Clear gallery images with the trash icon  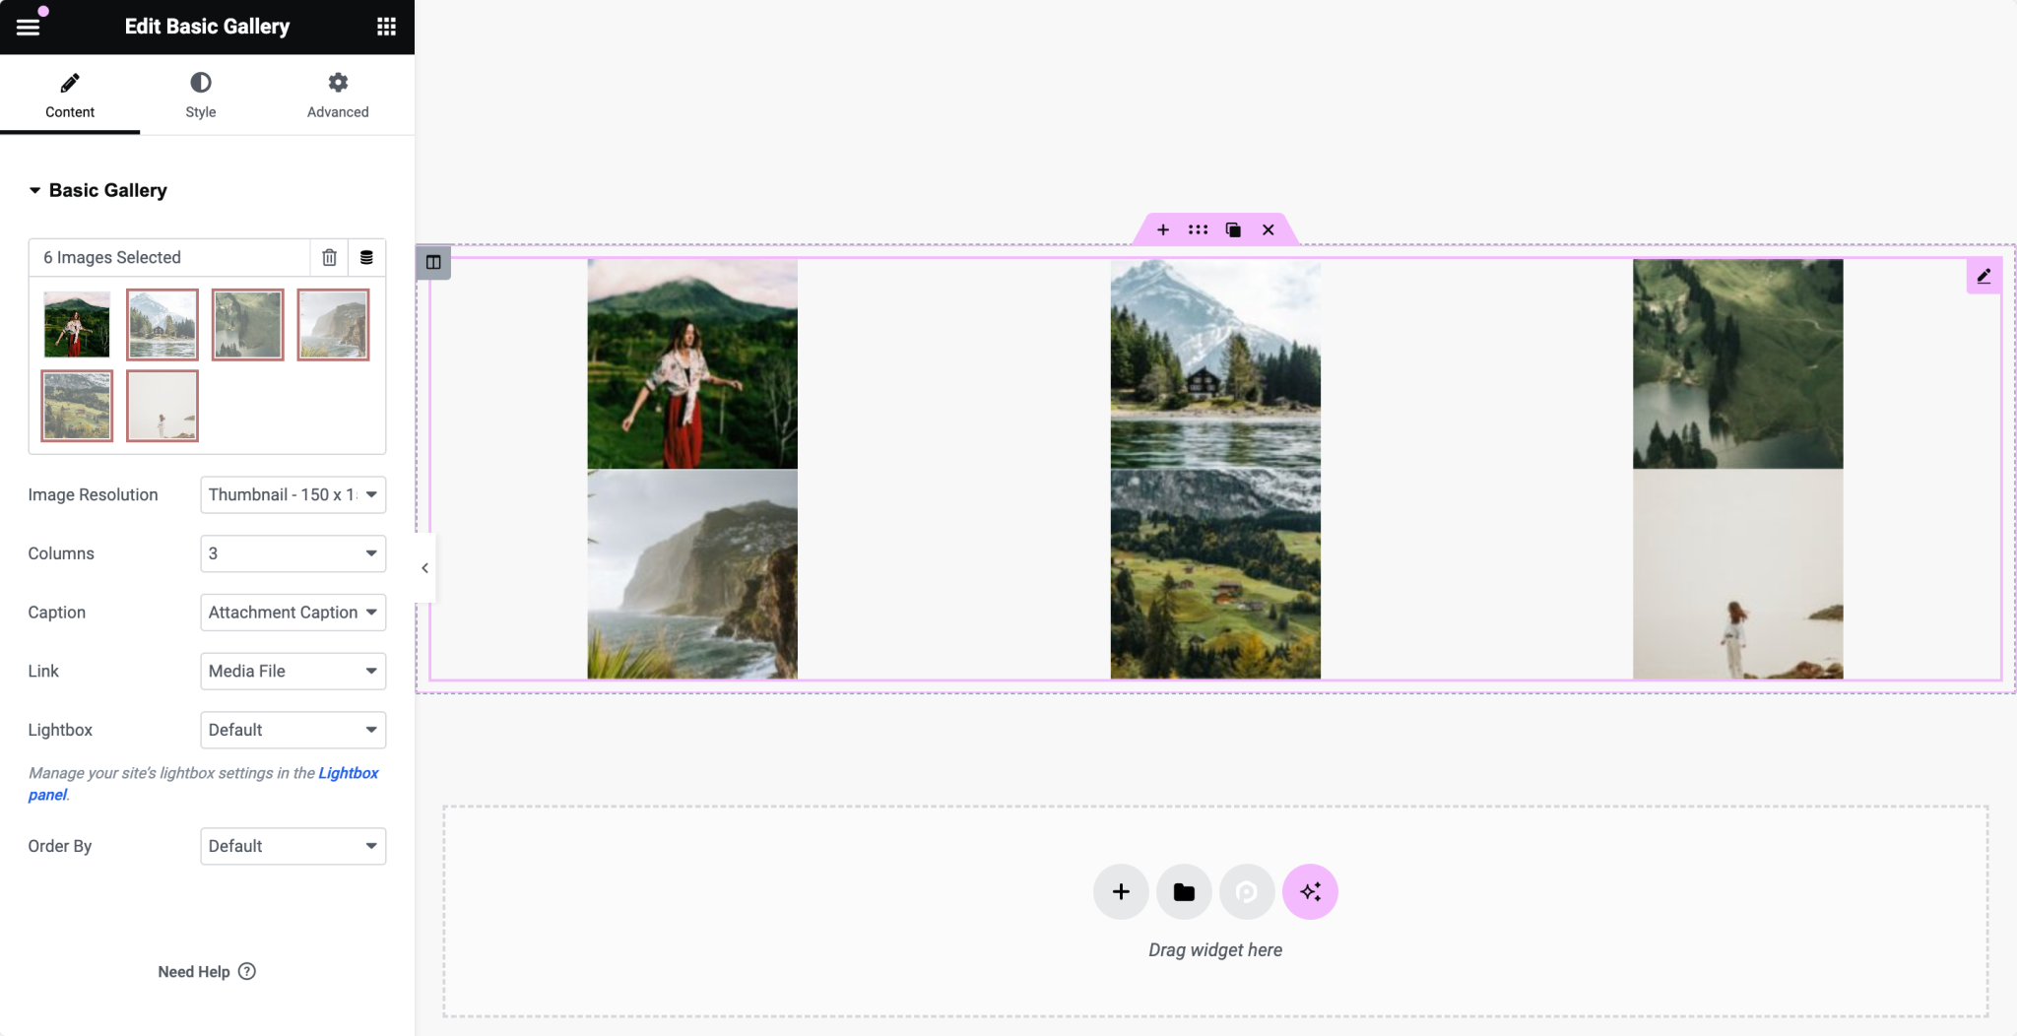(329, 257)
